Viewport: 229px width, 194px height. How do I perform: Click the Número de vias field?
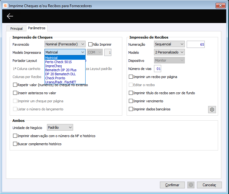pos(157,69)
